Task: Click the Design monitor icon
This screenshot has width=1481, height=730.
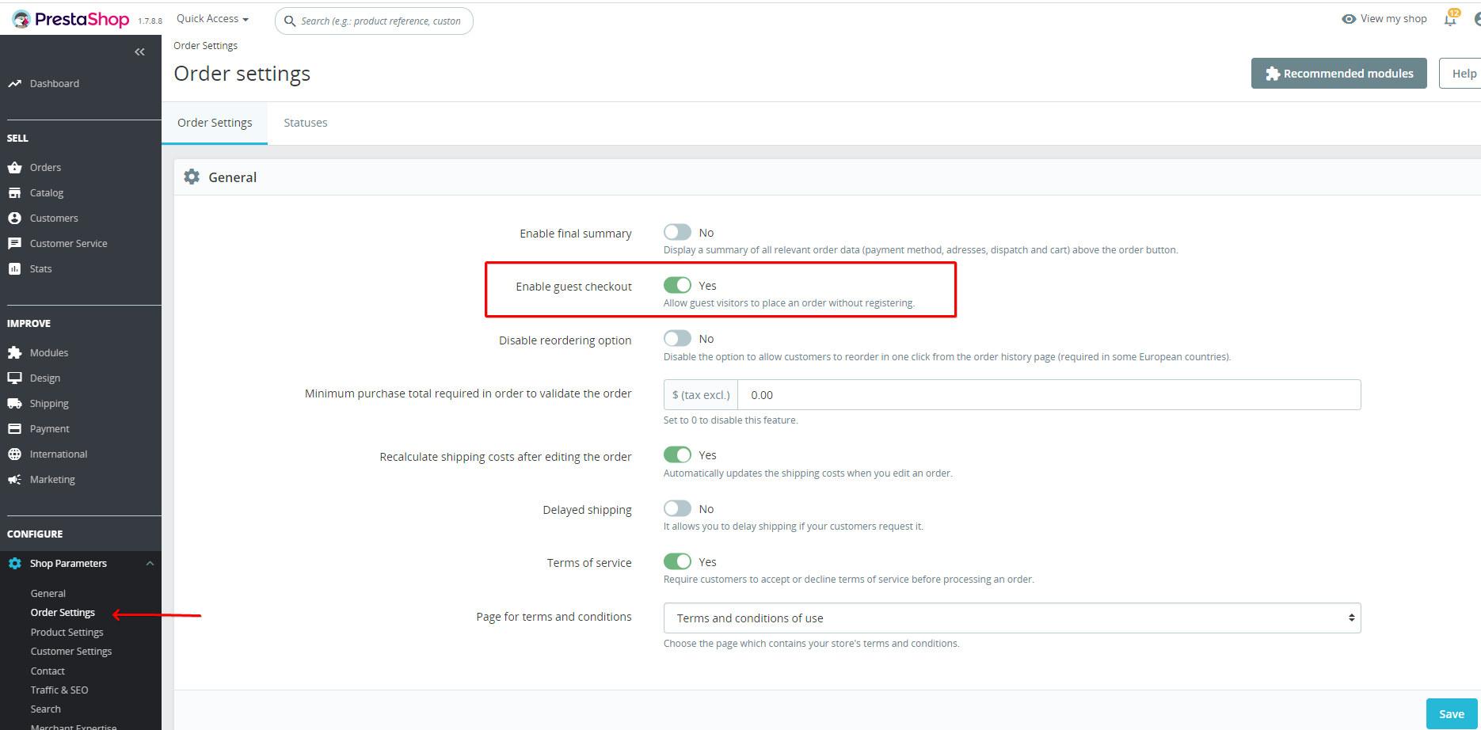Action: coord(14,378)
